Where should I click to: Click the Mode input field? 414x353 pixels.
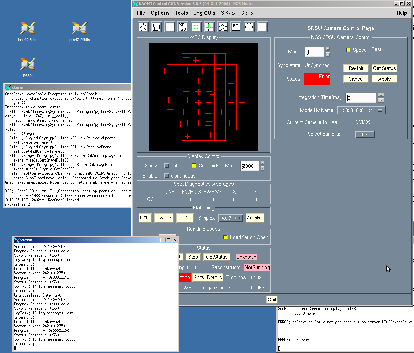(x=314, y=52)
